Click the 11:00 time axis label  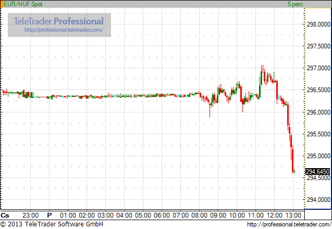pyautogui.click(x=255, y=215)
